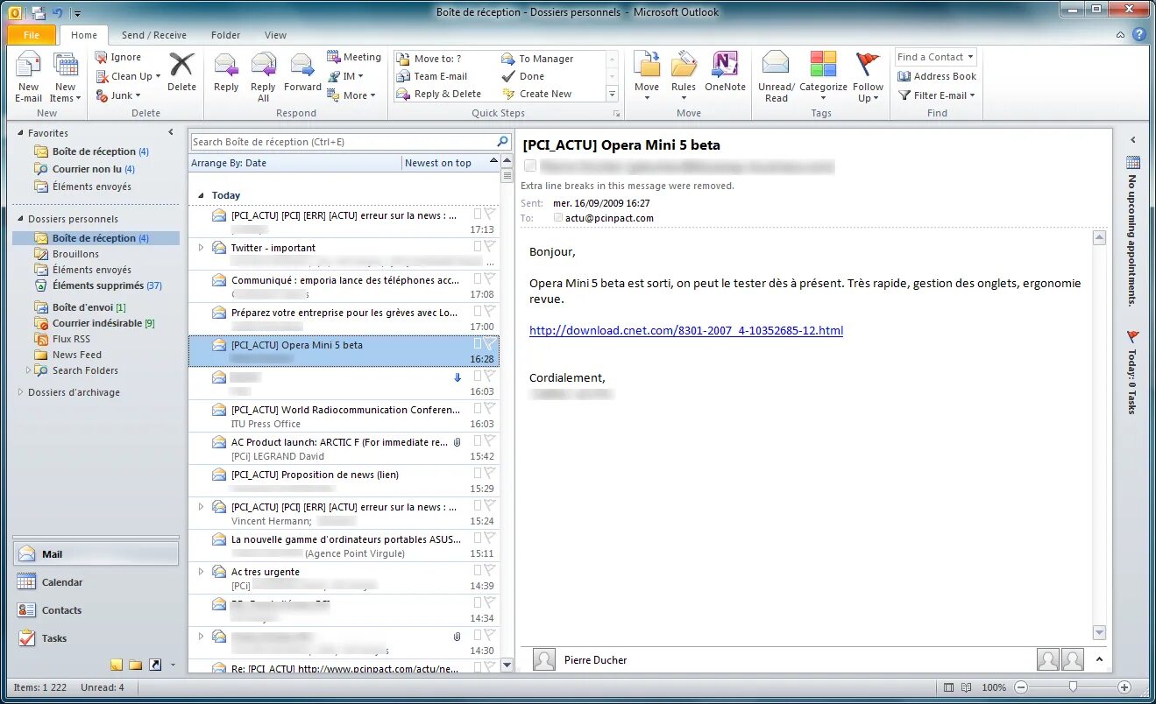Collapse the Today group header
The height and width of the screenshot is (704, 1156).
click(200, 195)
